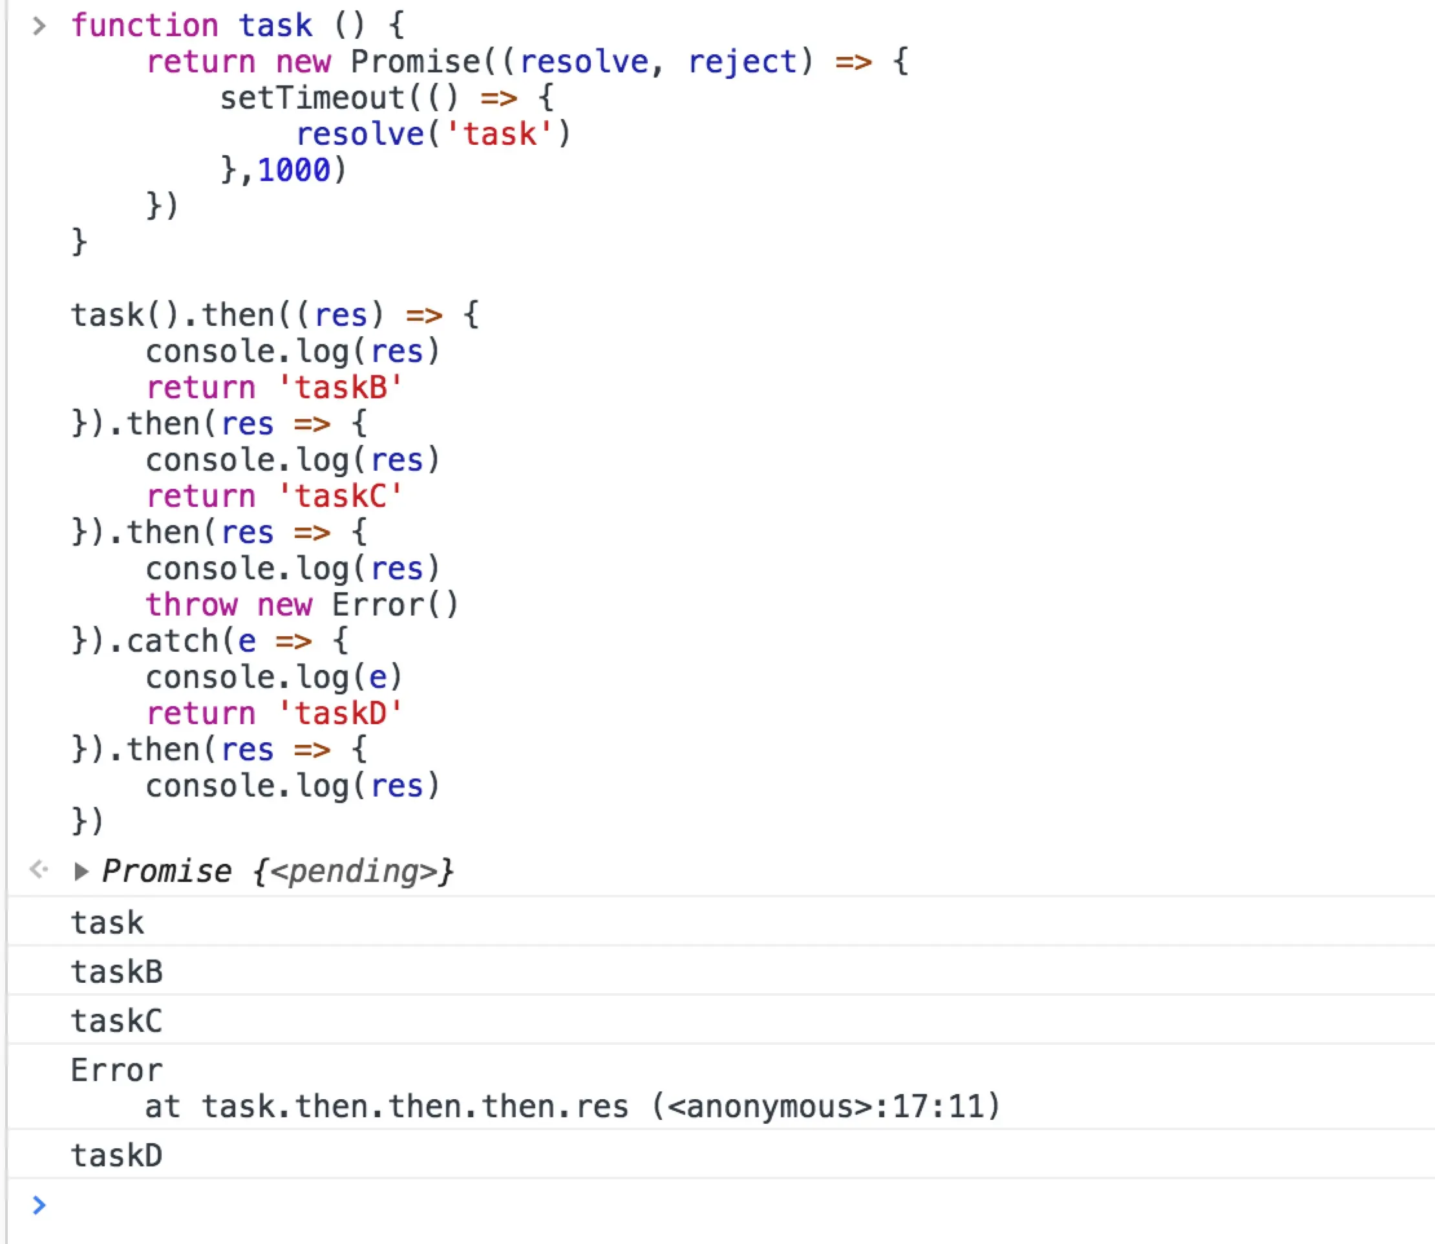Click the taskB log output line
The image size is (1435, 1244).
116,972
